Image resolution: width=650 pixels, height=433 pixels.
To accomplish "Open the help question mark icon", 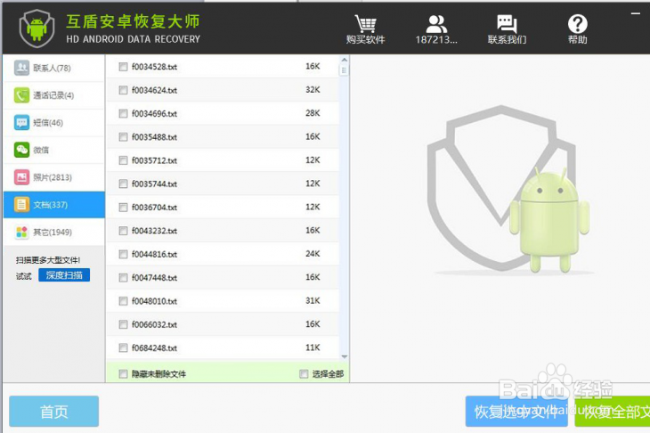I will pos(578,24).
